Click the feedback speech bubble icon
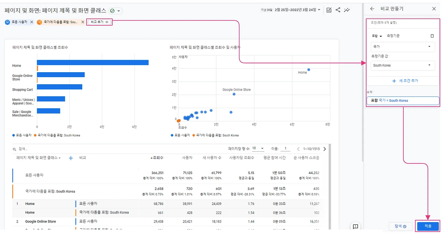 click(356, 227)
